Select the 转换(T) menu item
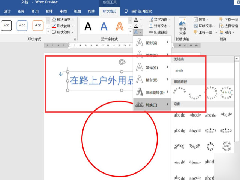240x180 pixels. tap(152, 105)
